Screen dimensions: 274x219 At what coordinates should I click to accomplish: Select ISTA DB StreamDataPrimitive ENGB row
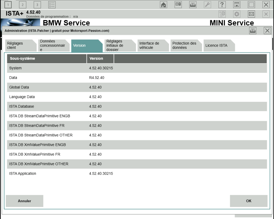(137, 116)
